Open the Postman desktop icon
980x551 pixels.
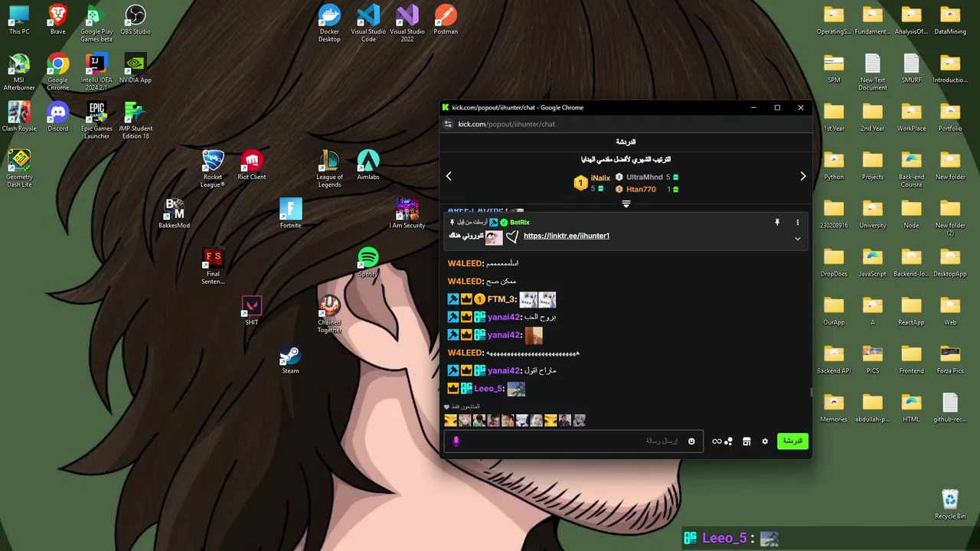coord(446,20)
